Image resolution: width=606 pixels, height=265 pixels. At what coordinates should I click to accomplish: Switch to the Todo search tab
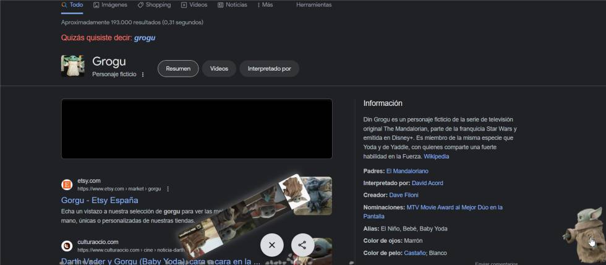point(72,5)
